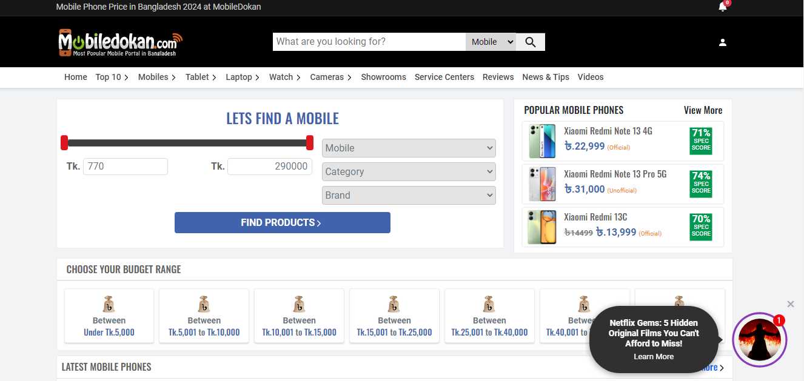Expand the Category dropdown in finder
The width and height of the screenshot is (804, 381).
409,171
